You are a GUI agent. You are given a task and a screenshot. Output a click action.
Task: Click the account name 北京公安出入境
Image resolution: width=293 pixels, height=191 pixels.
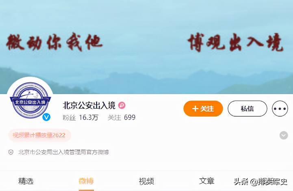click(89, 105)
